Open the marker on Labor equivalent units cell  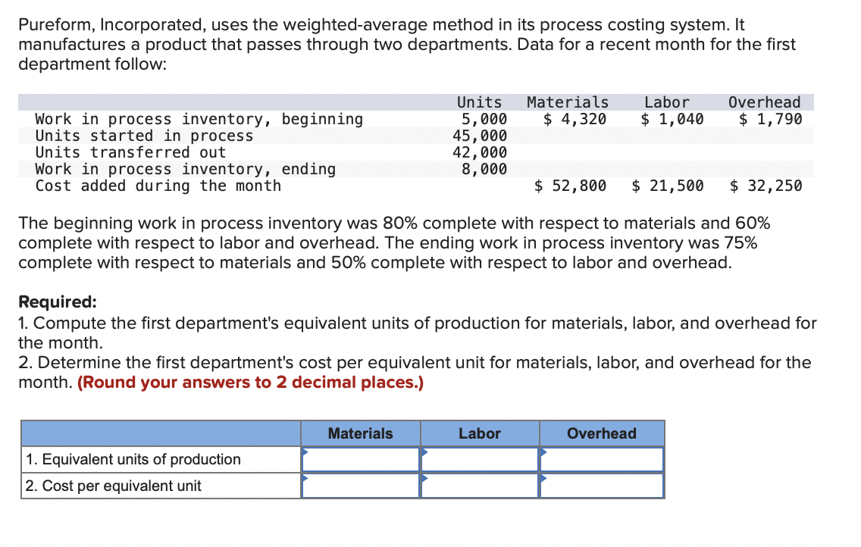click(424, 451)
